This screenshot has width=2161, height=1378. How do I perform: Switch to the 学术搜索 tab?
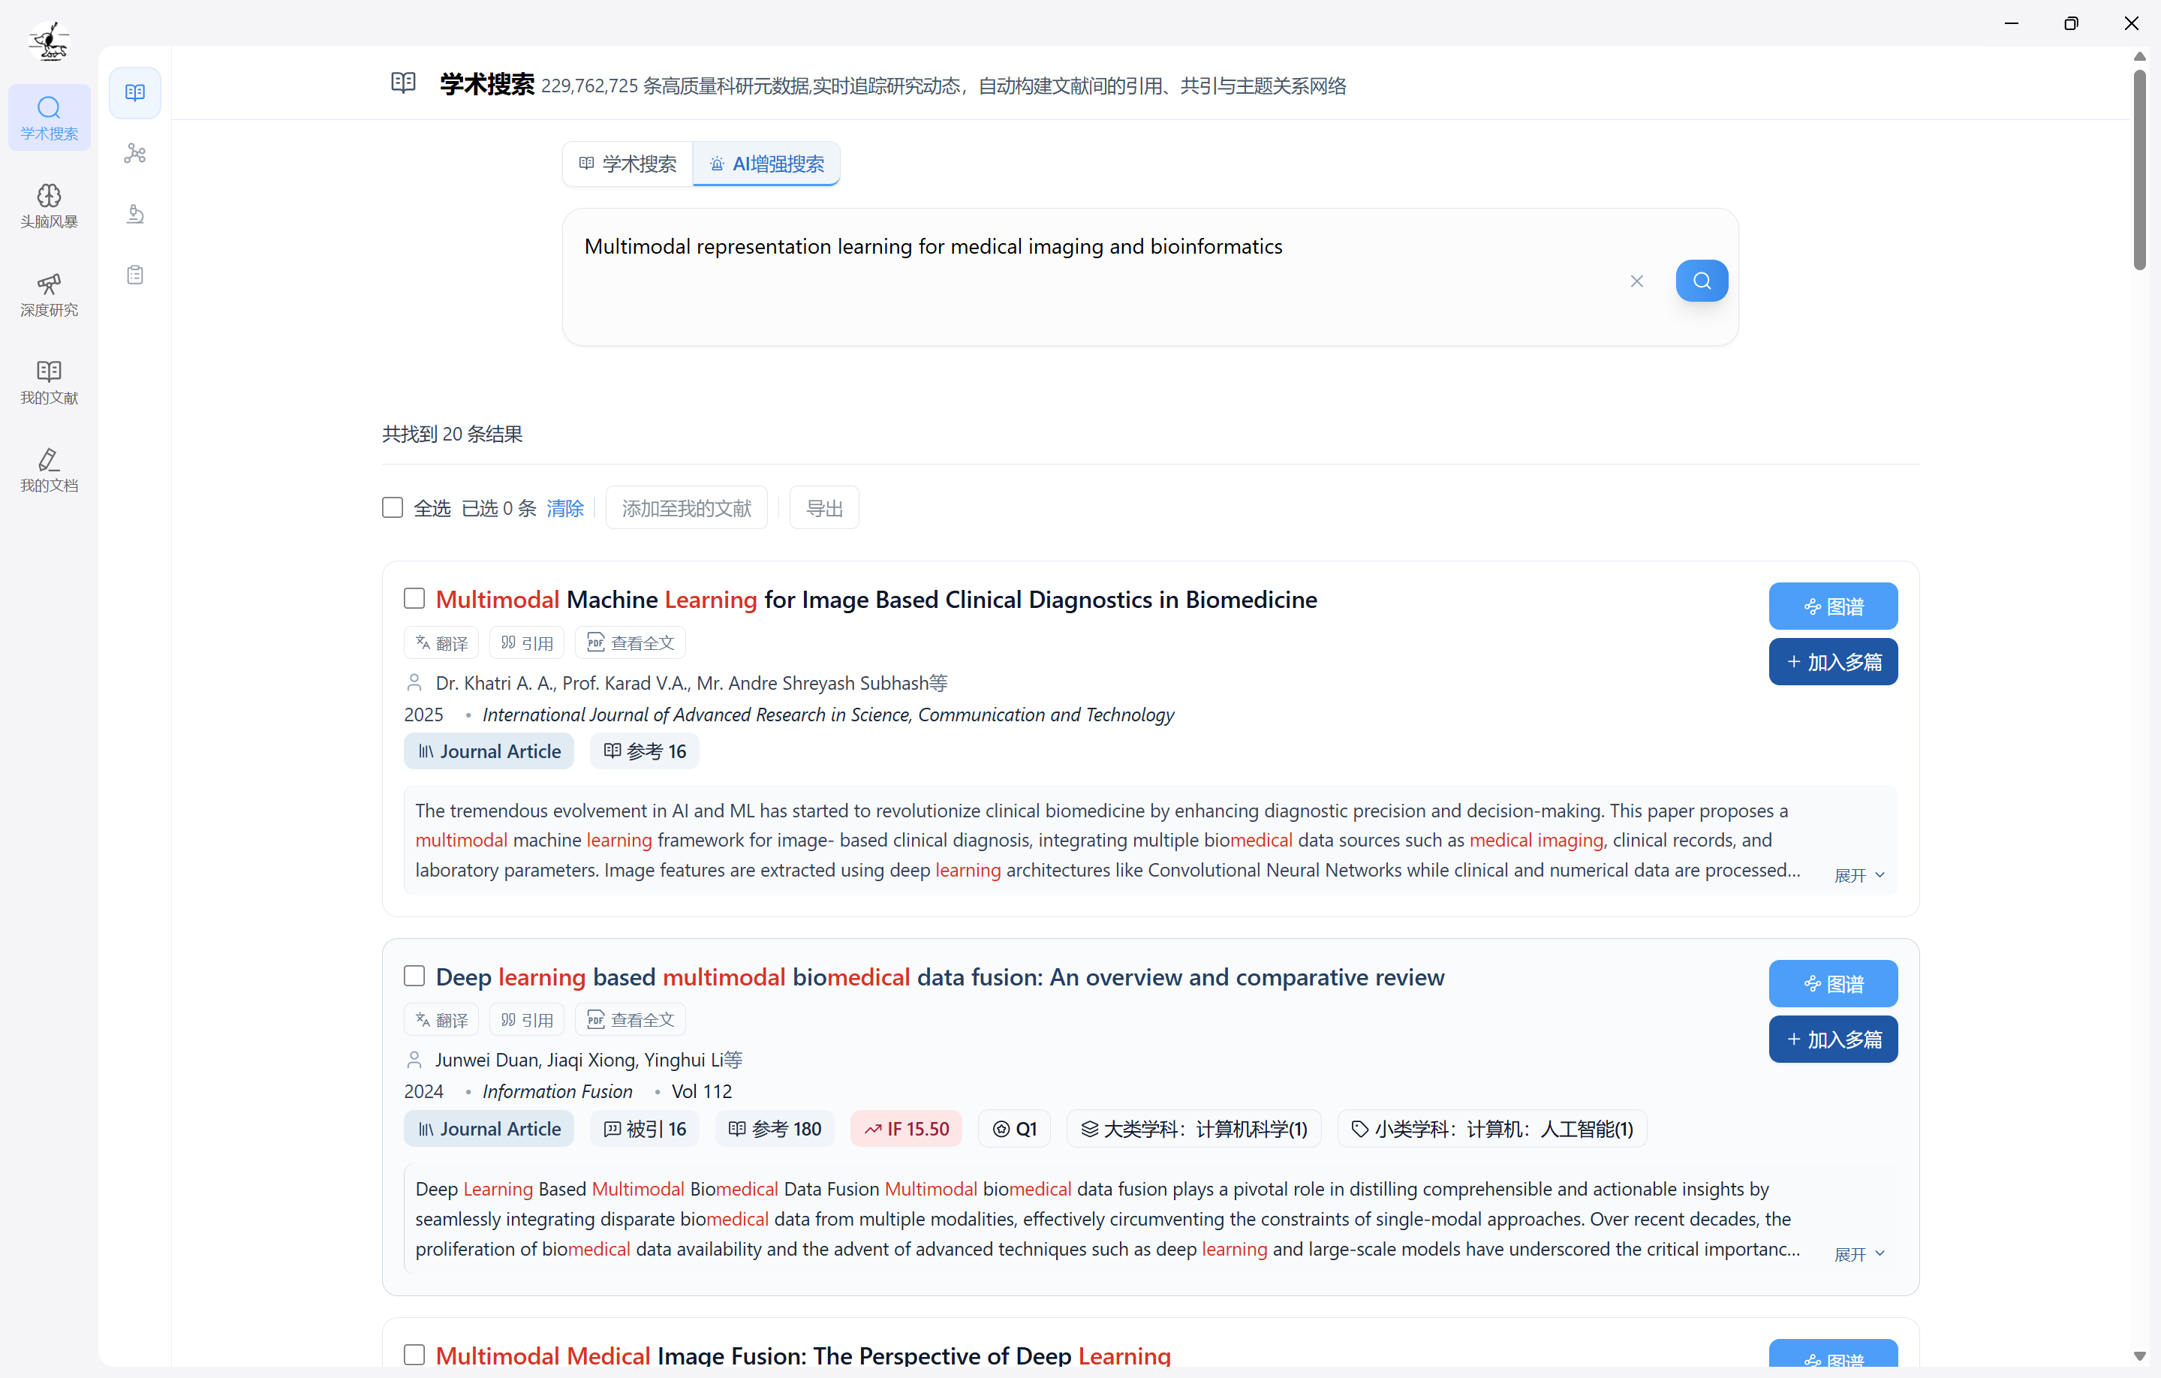(628, 164)
